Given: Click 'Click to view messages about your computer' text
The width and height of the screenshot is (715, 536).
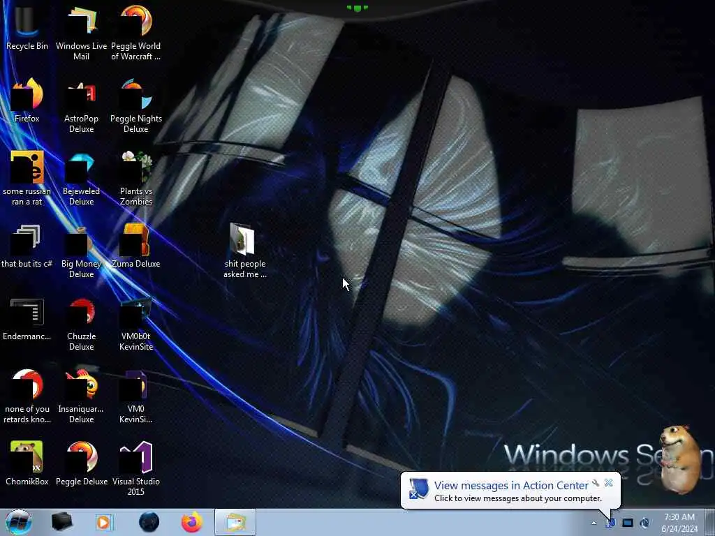Looking at the screenshot, I should pyautogui.click(x=518, y=498).
